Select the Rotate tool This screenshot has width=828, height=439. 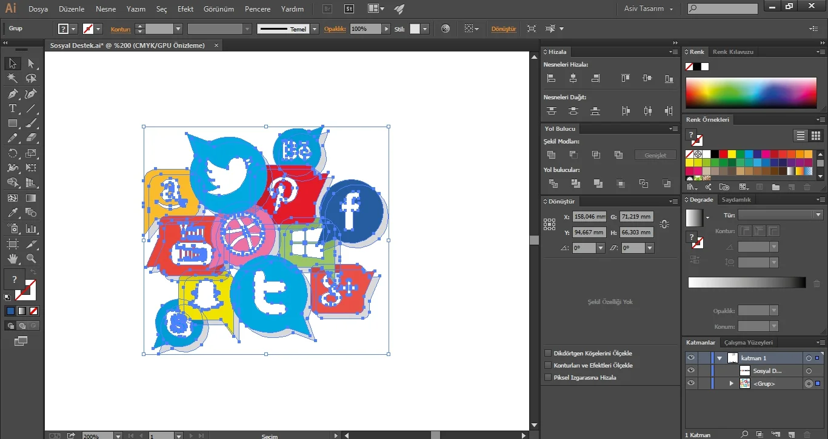[12, 153]
